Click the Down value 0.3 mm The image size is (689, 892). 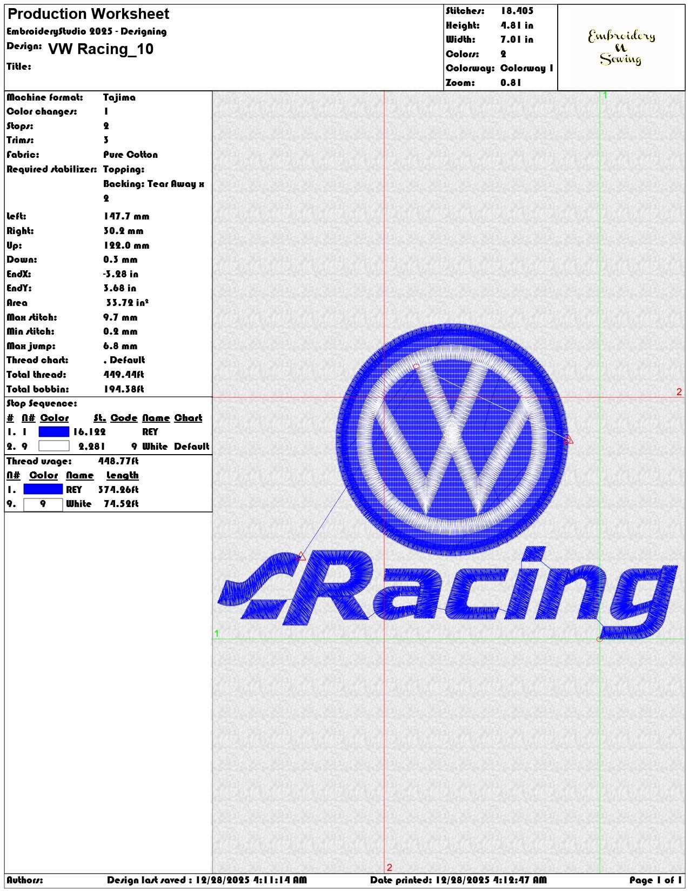click(121, 259)
